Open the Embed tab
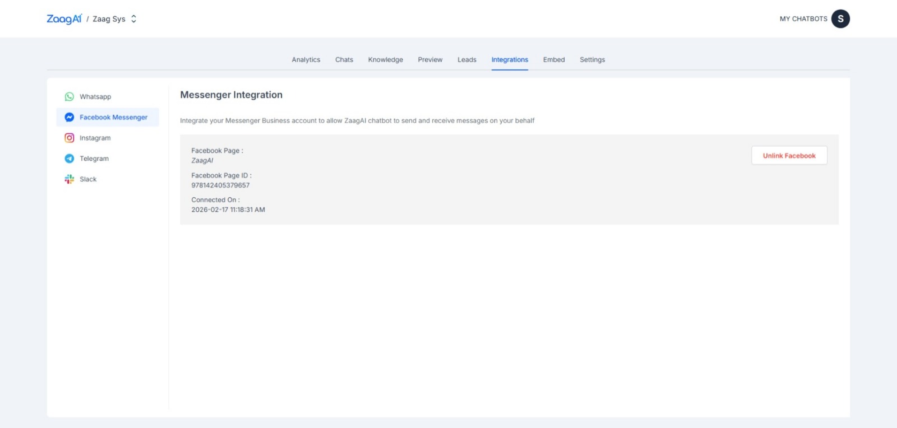897x428 pixels. tap(554, 60)
